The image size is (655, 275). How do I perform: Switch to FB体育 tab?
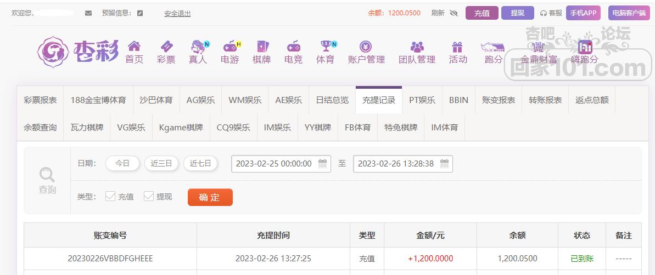click(x=357, y=128)
